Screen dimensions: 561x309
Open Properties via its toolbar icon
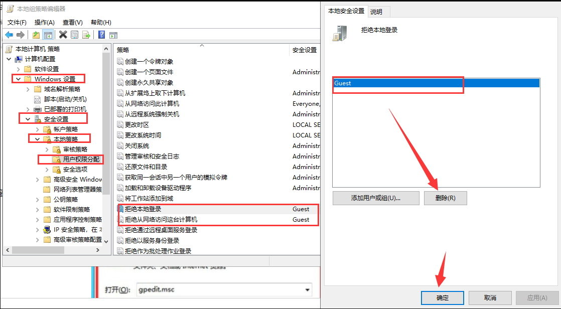(75, 34)
